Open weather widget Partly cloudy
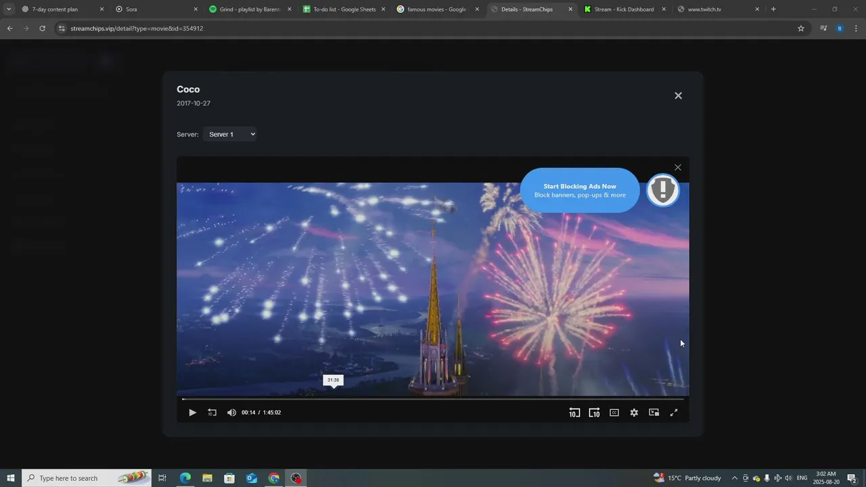 (x=687, y=478)
